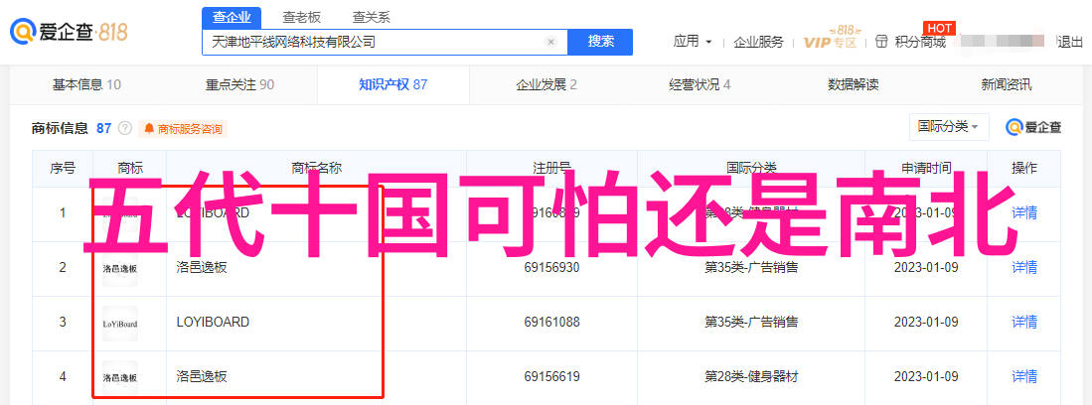The image size is (1092, 405).
Task: Click the 搜索 search button
Action: click(x=600, y=42)
